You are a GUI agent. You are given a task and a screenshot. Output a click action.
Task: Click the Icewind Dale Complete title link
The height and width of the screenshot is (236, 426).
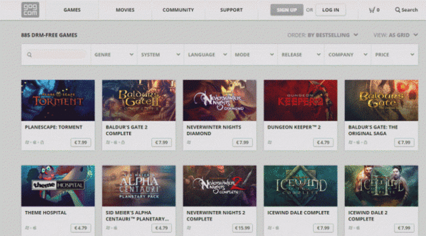(298, 213)
